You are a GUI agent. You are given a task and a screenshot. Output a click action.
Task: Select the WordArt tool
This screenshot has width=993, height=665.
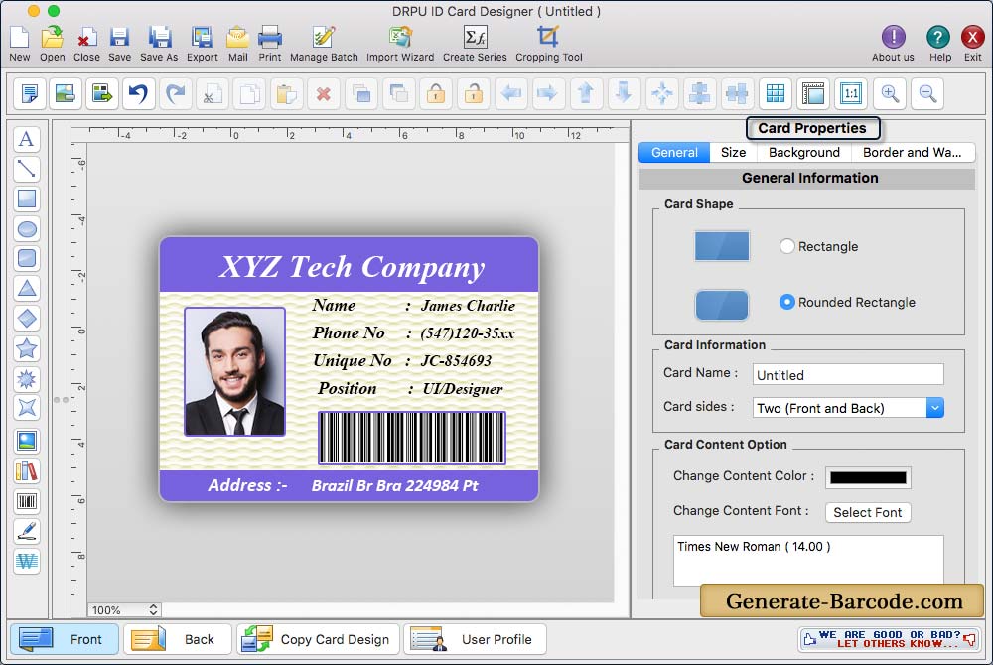[27, 561]
